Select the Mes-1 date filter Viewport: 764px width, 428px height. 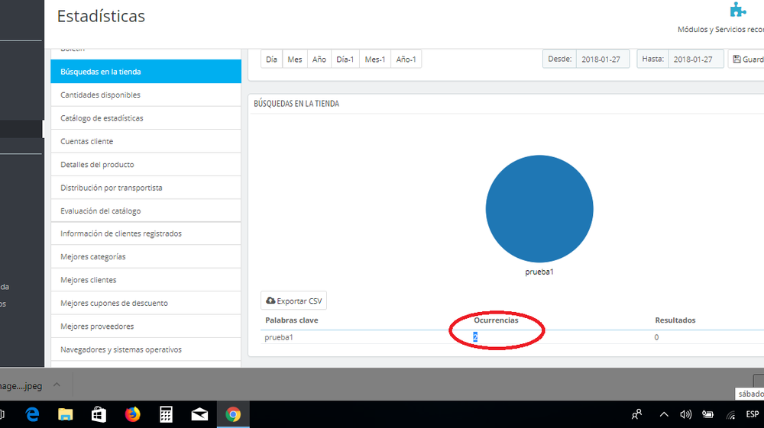point(374,60)
